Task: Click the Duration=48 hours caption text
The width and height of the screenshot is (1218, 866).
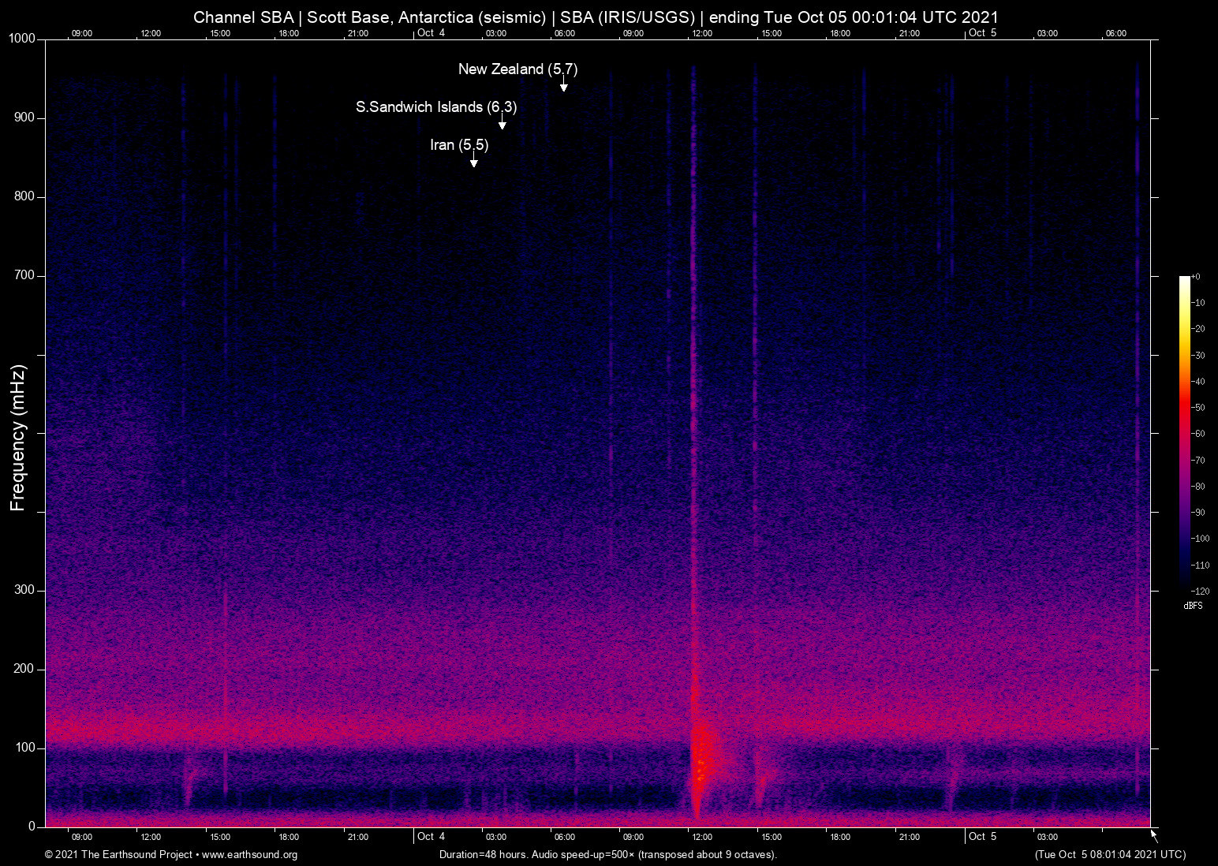Action: tap(608, 855)
